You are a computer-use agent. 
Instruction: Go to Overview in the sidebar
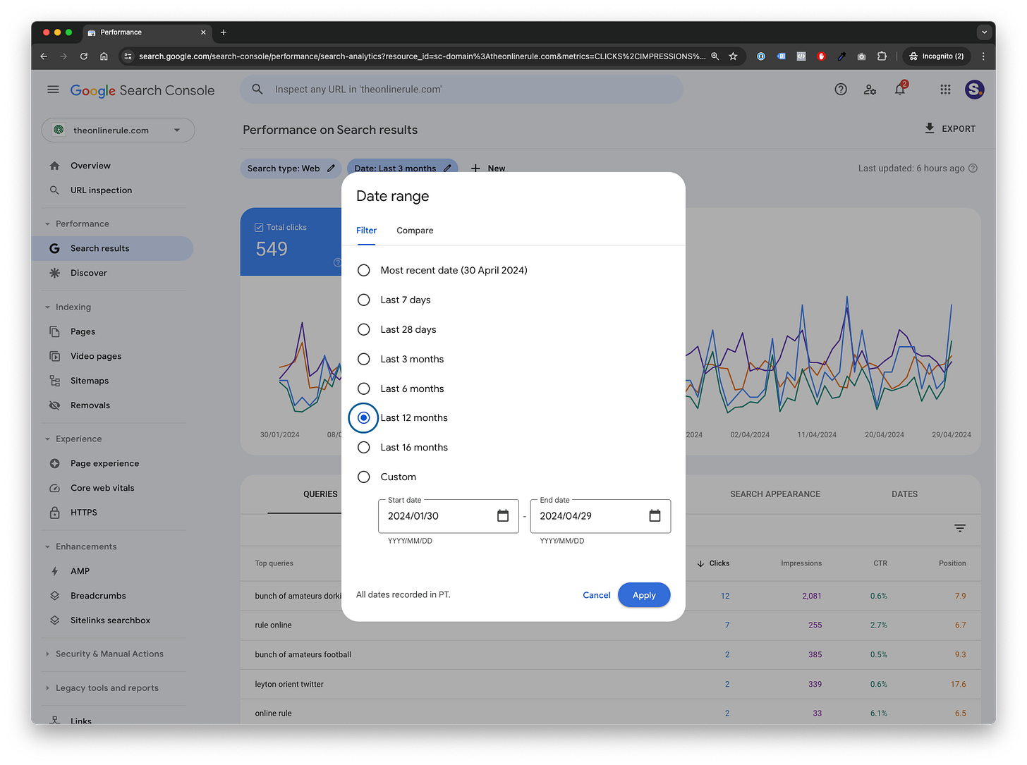[x=90, y=166]
